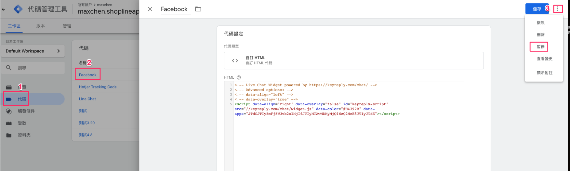
Task: Click the 變數 variables icon
Action: click(9, 123)
